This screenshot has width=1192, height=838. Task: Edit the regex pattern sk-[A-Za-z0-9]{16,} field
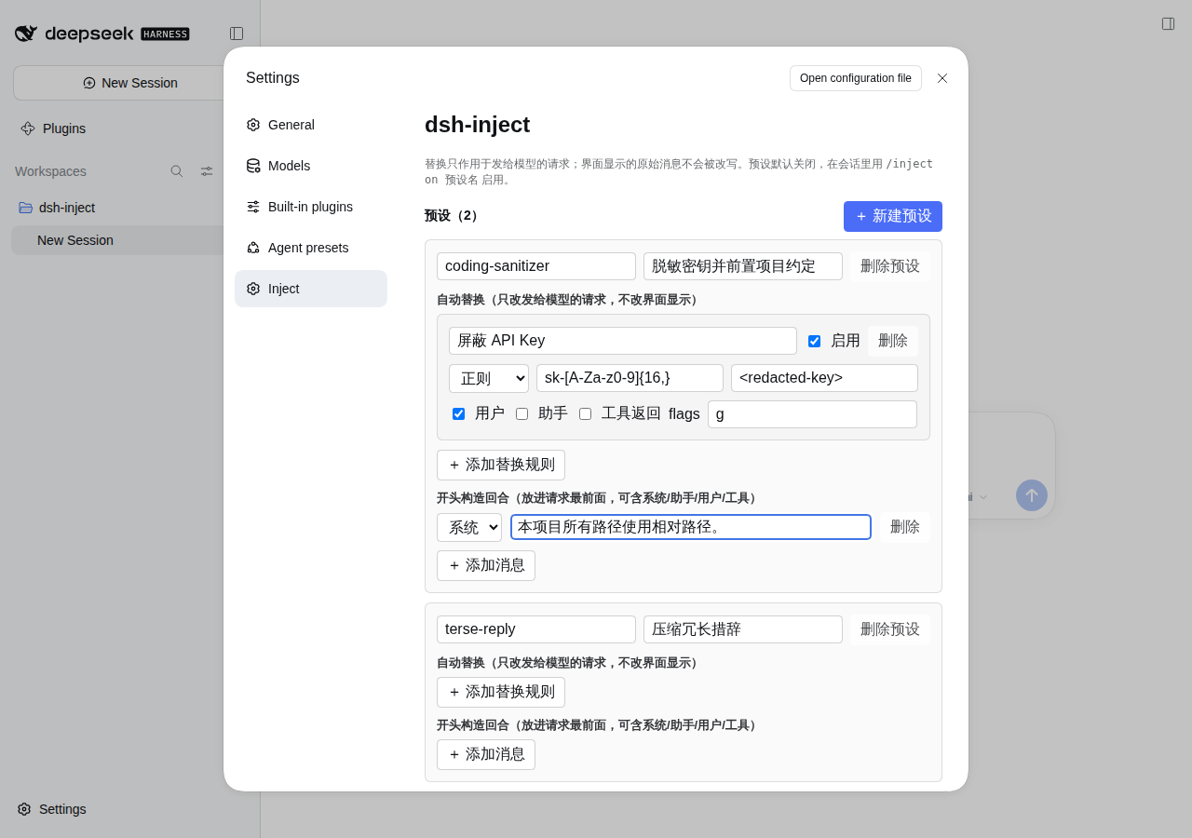(x=630, y=378)
